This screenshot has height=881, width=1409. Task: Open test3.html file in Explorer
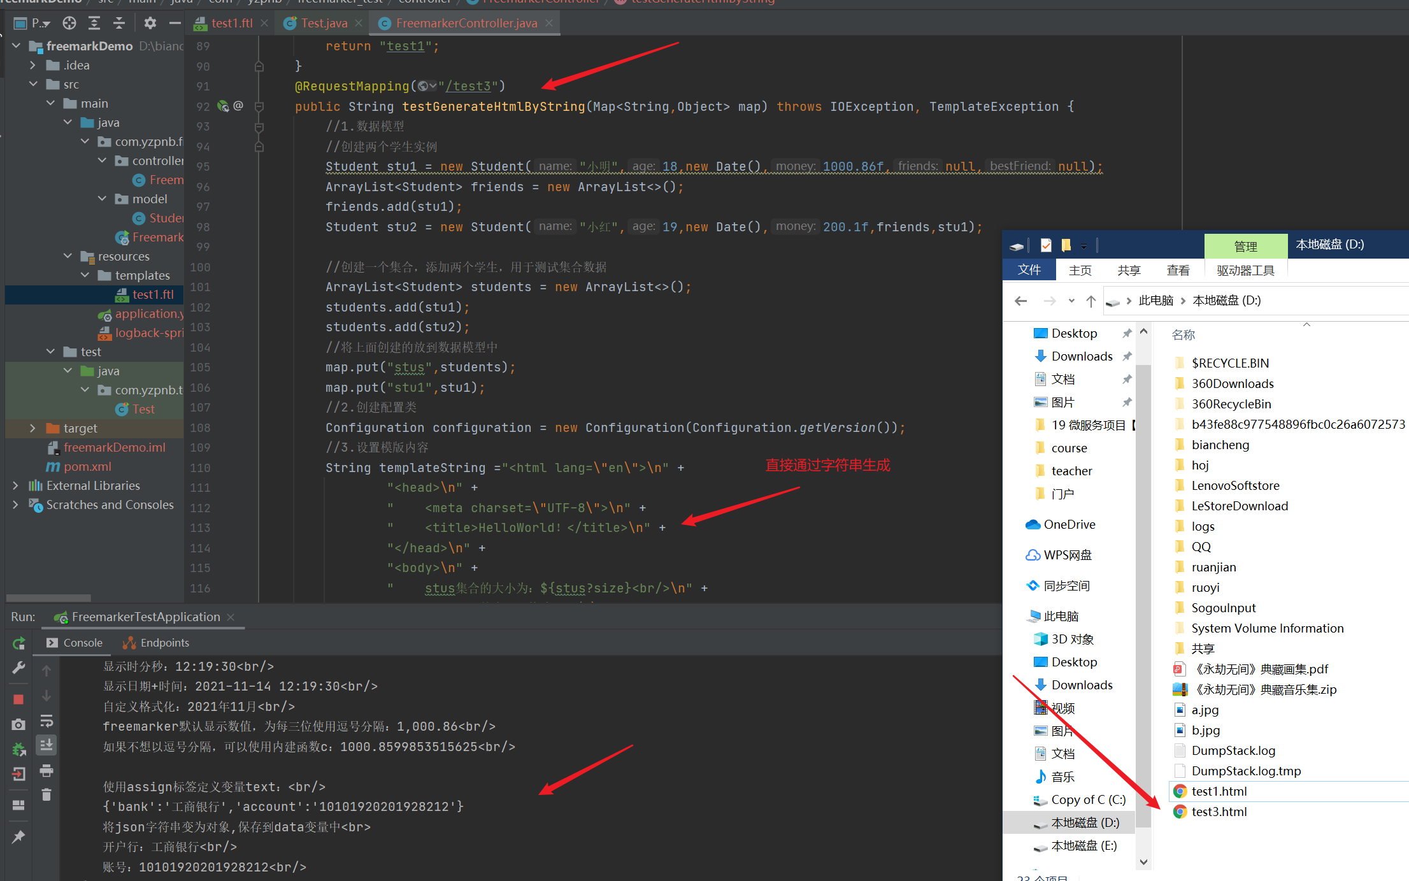pyautogui.click(x=1219, y=812)
